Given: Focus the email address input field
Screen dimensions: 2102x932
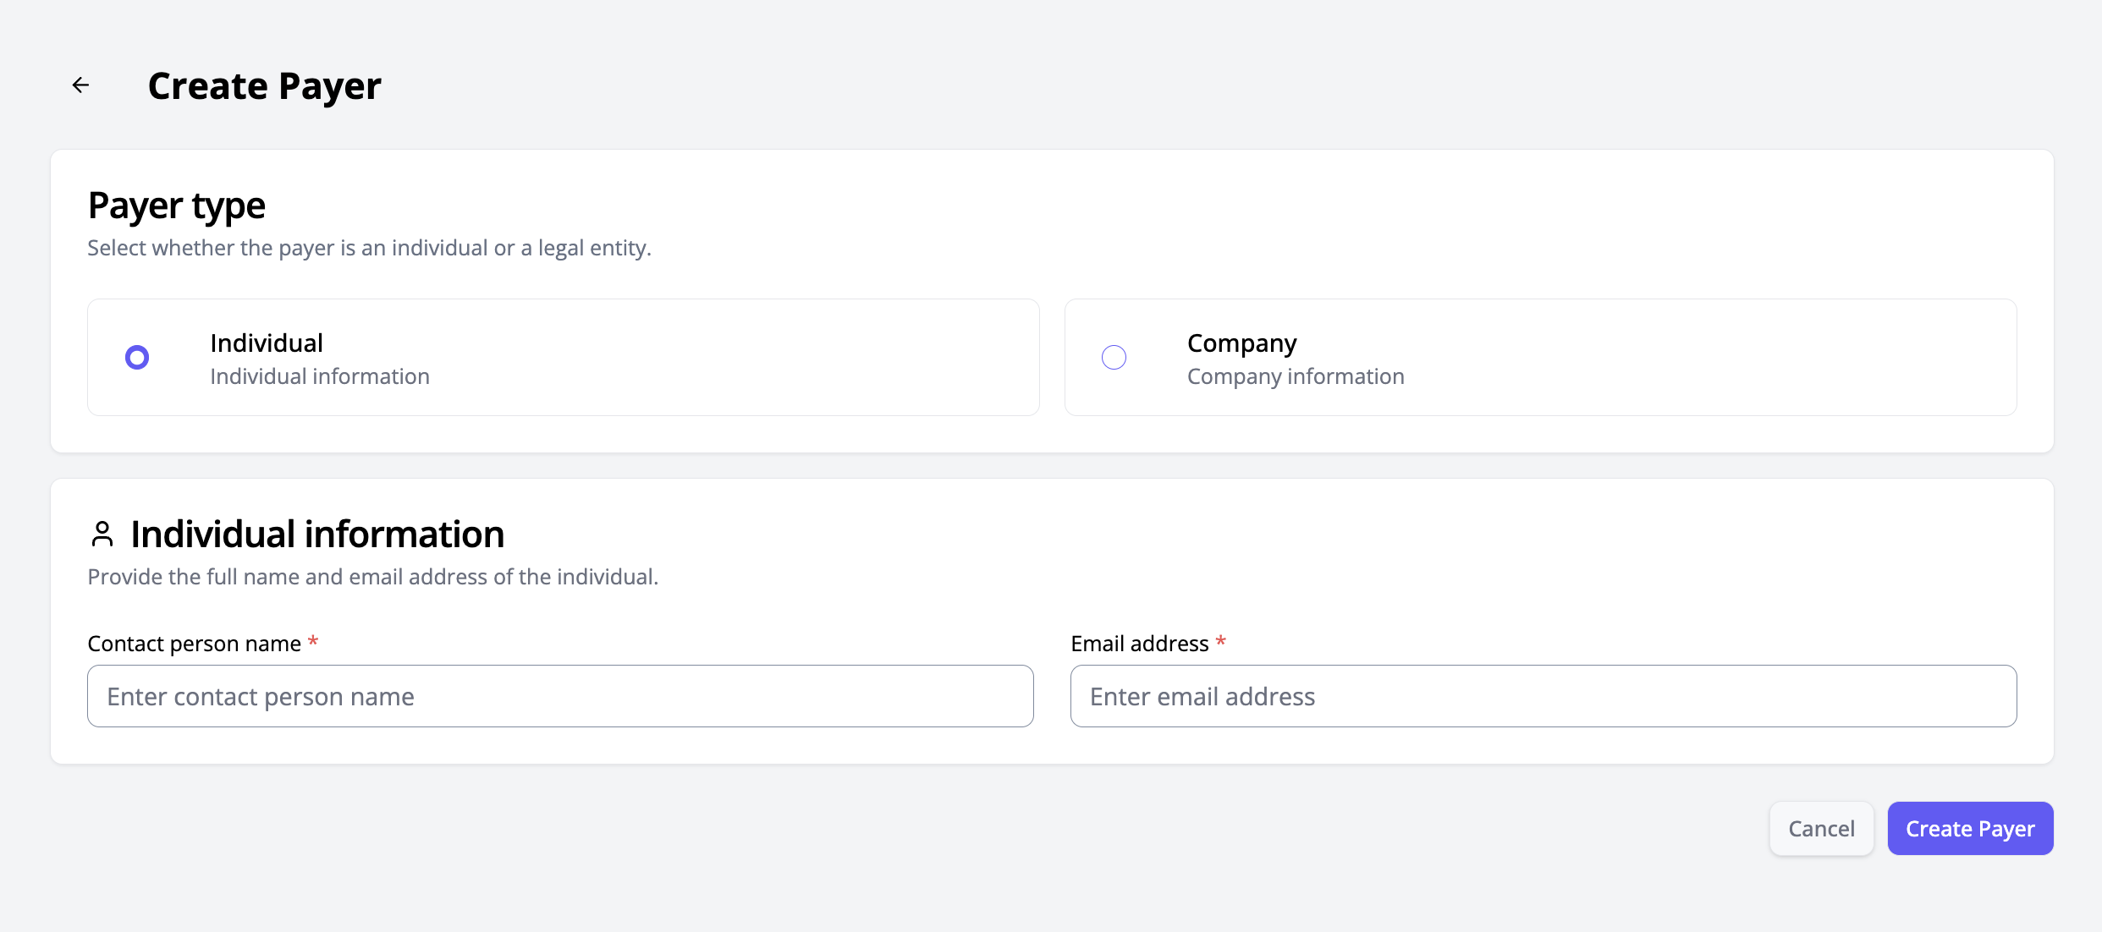Looking at the screenshot, I should click(x=1543, y=696).
